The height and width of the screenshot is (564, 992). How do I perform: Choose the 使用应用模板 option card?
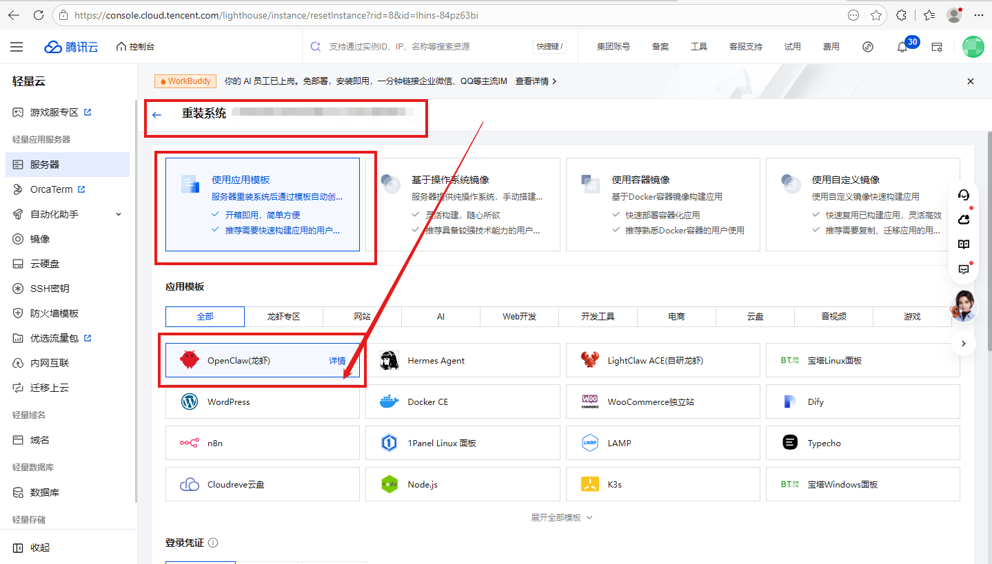click(263, 205)
